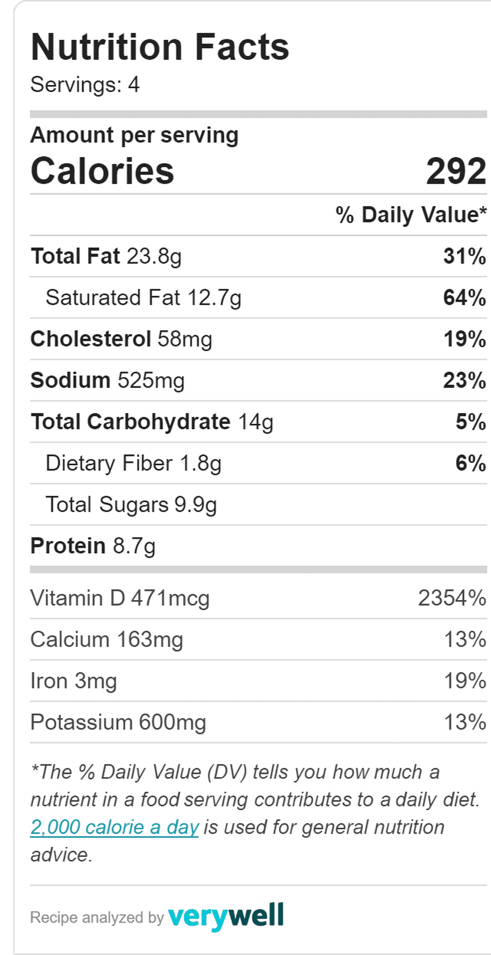Image resolution: width=491 pixels, height=955 pixels.
Task: Click the Servings: 4 text
Action: 85,84
